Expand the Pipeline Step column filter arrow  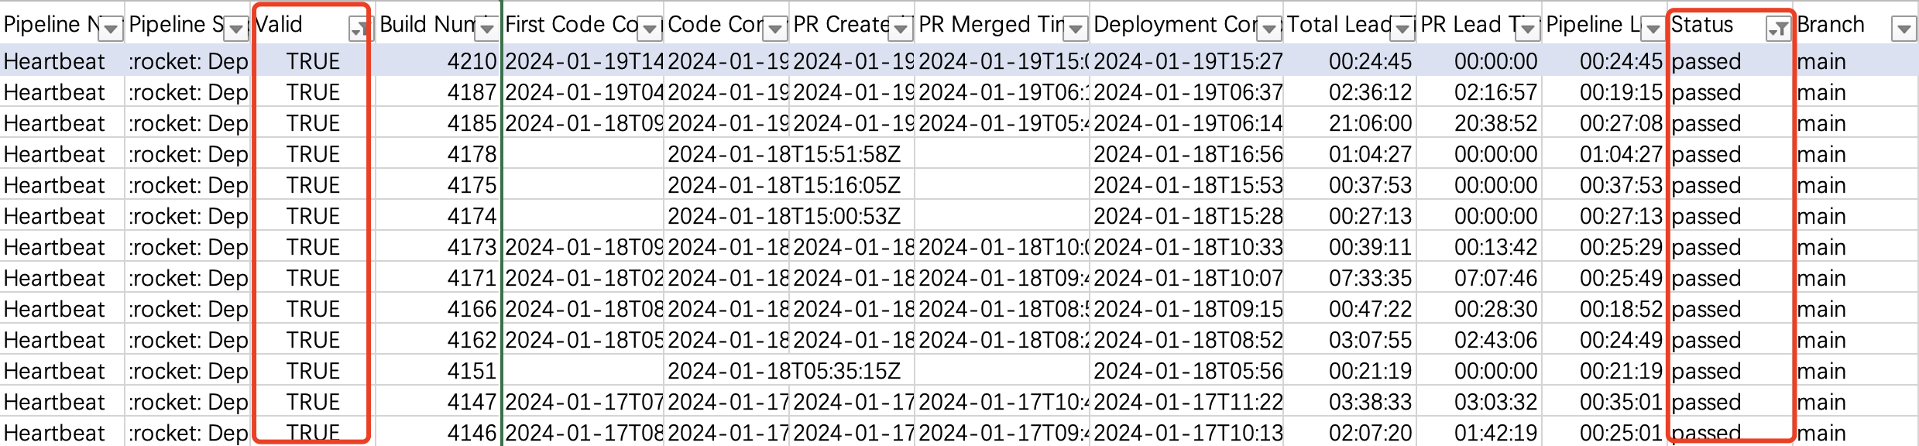(236, 29)
